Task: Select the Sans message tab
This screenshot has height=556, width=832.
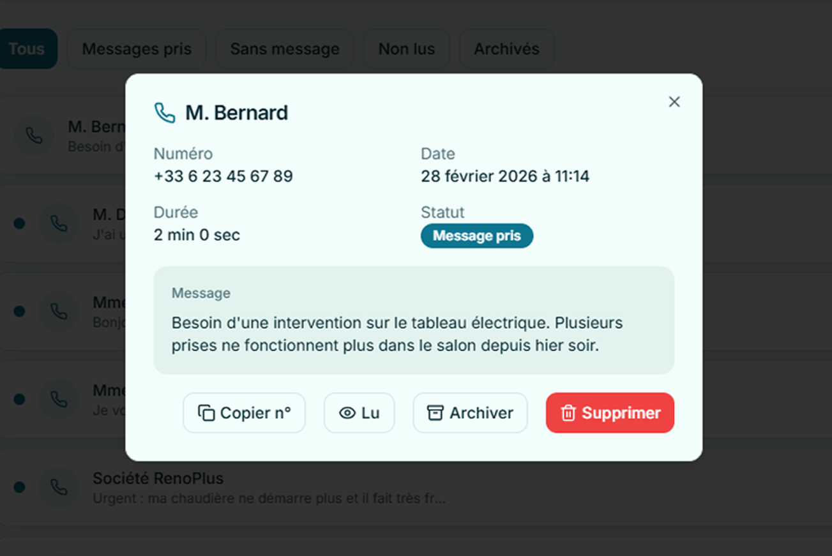Action: coord(285,49)
